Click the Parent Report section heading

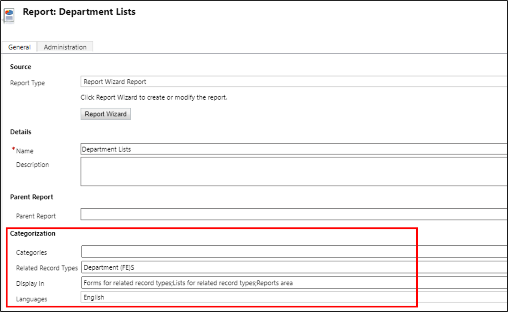pos(32,197)
